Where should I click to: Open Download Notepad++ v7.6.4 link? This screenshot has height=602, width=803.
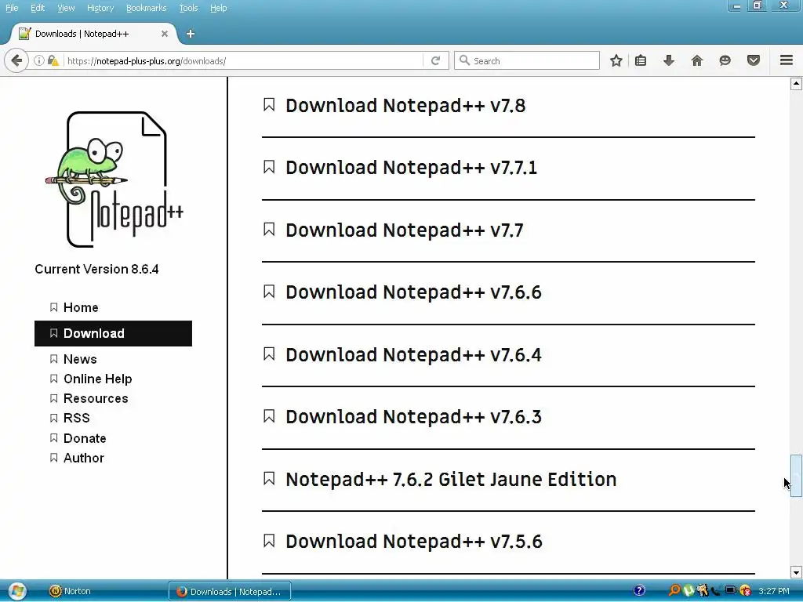pos(413,355)
